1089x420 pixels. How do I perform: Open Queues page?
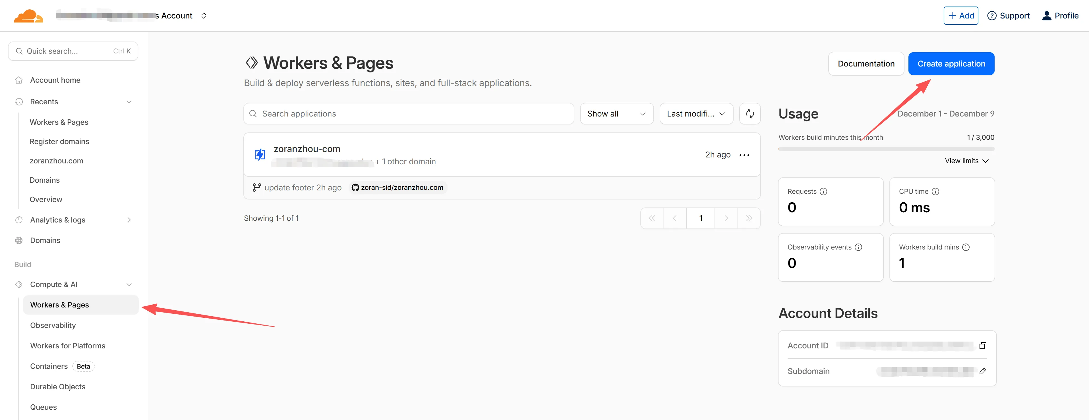point(43,407)
